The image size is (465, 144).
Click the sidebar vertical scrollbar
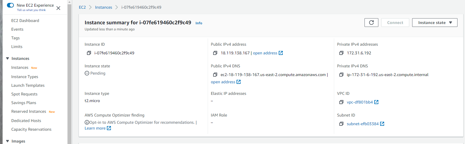69,72
